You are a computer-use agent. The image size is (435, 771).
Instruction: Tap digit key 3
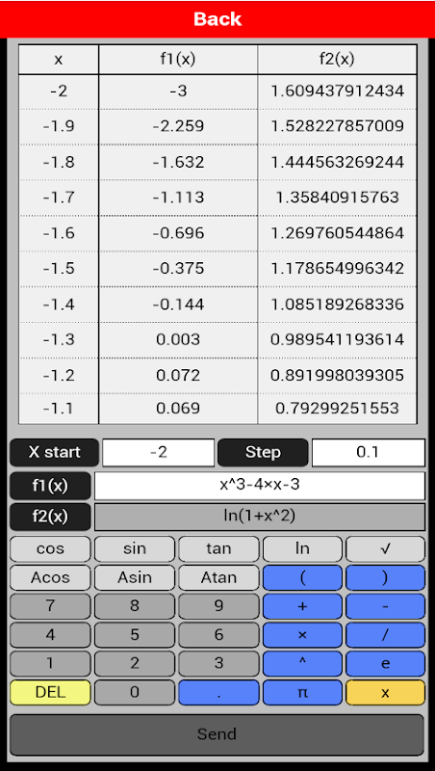point(218,664)
